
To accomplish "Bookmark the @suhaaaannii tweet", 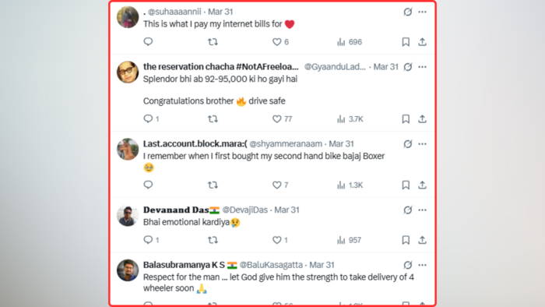I will (x=406, y=42).
